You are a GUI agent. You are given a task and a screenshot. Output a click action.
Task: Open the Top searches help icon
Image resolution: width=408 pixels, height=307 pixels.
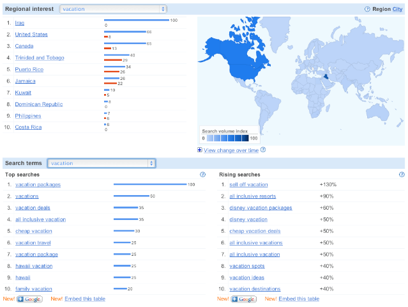point(202,175)
